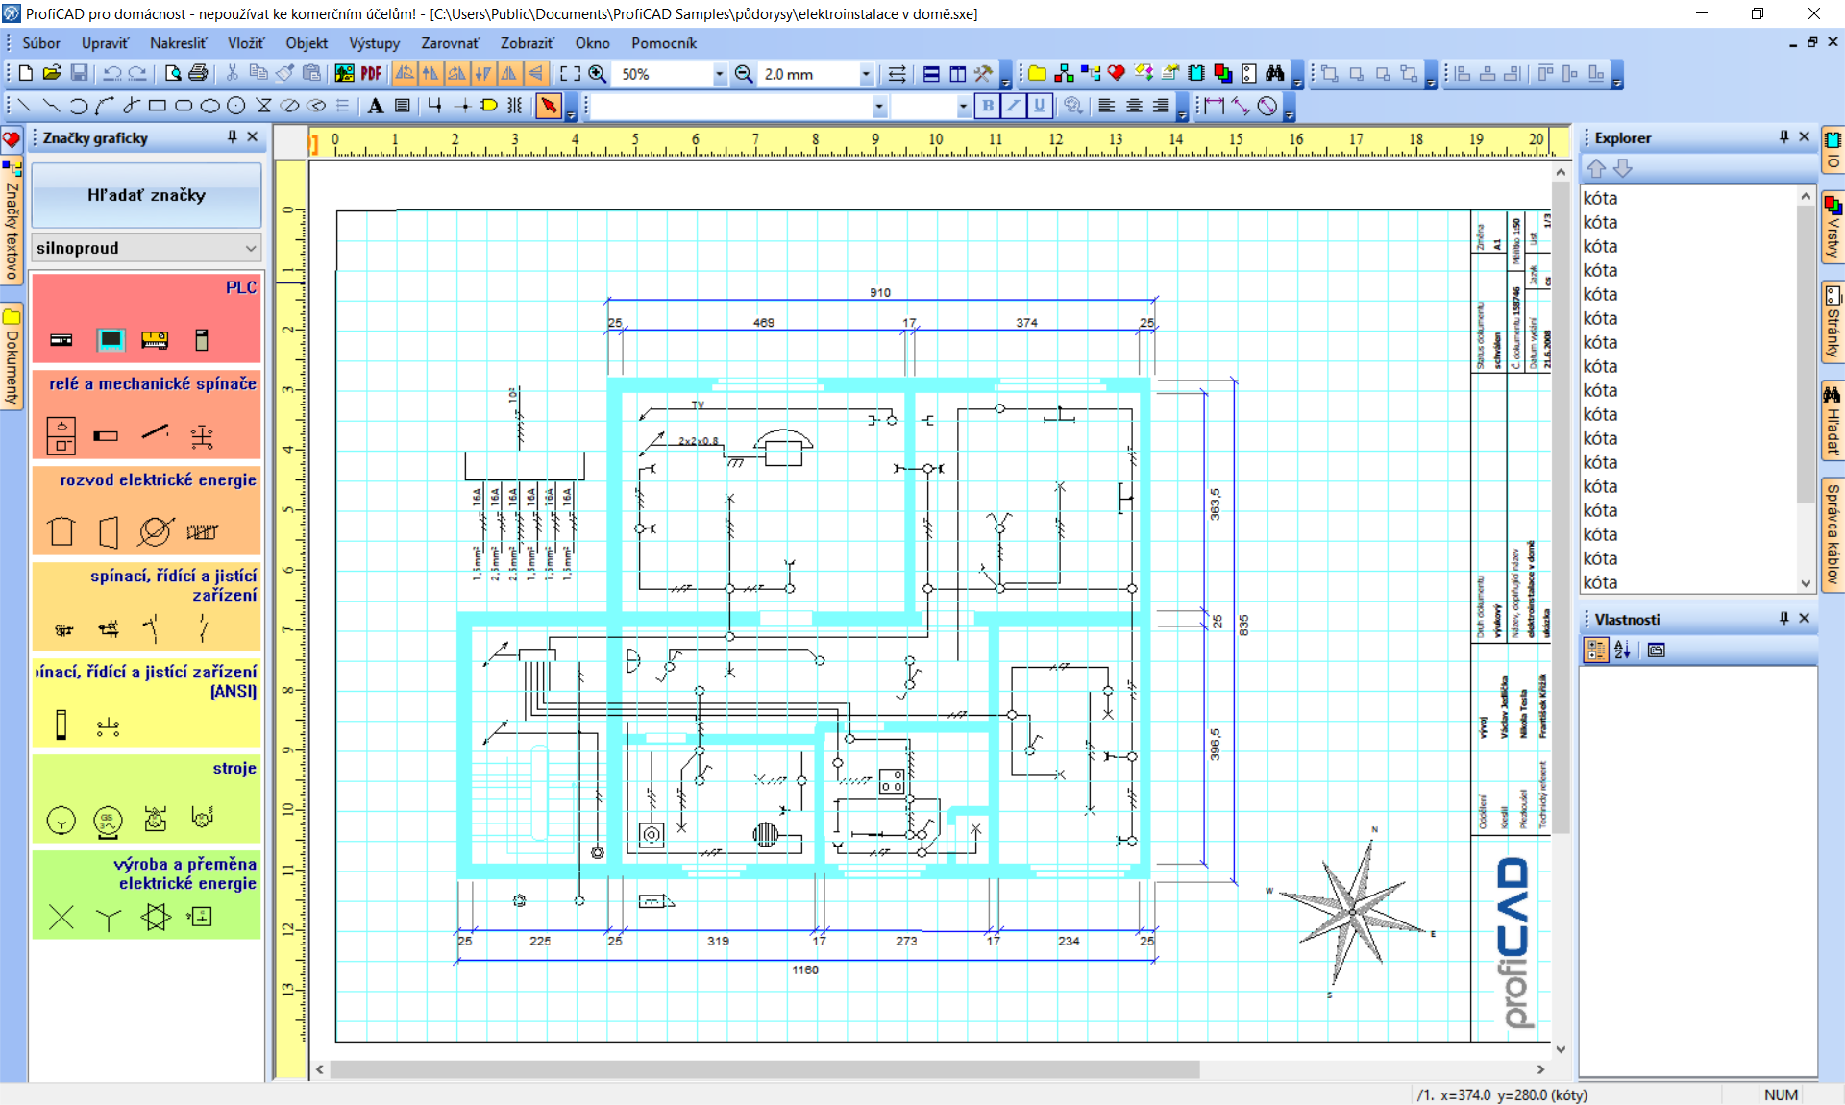Toggle the red arrow select mode
Viewport: 1845px width, 1105px height.
tap(549, 106)
